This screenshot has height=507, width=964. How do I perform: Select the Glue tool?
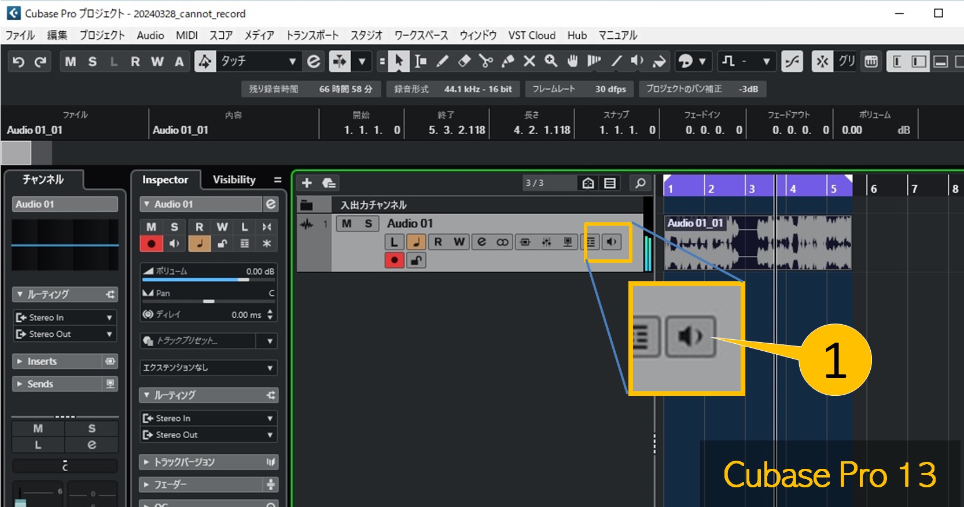point(507,61)
